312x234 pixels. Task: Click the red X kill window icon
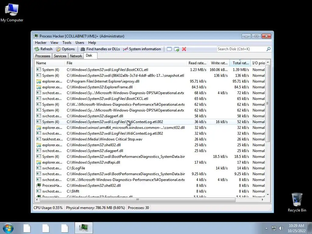coord(184,49)
